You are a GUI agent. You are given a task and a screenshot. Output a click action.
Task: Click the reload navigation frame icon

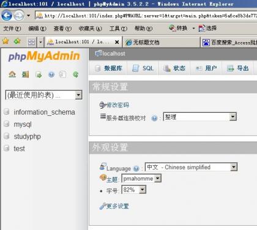(x=76, y=74)
